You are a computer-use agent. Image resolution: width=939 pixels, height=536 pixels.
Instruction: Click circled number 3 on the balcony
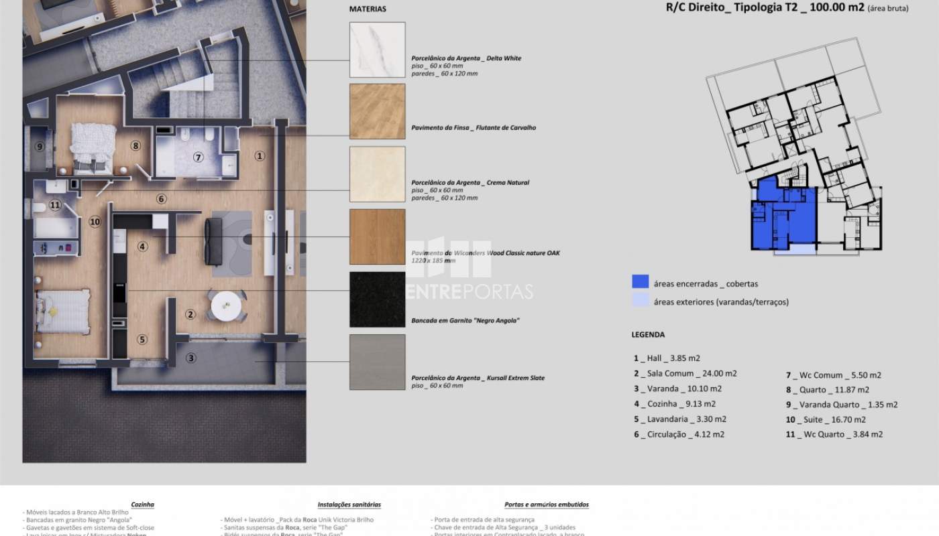coord(191,358)
